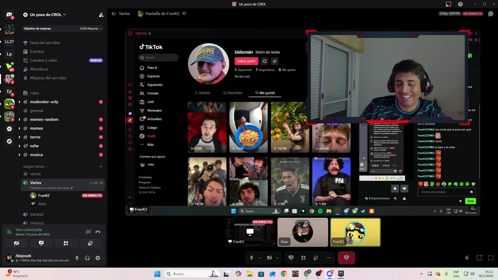Image resolution: width=498 pixels, height=280 pixels.
Task: Open the soundboard in the voice panel
Action: pos(90,243)
